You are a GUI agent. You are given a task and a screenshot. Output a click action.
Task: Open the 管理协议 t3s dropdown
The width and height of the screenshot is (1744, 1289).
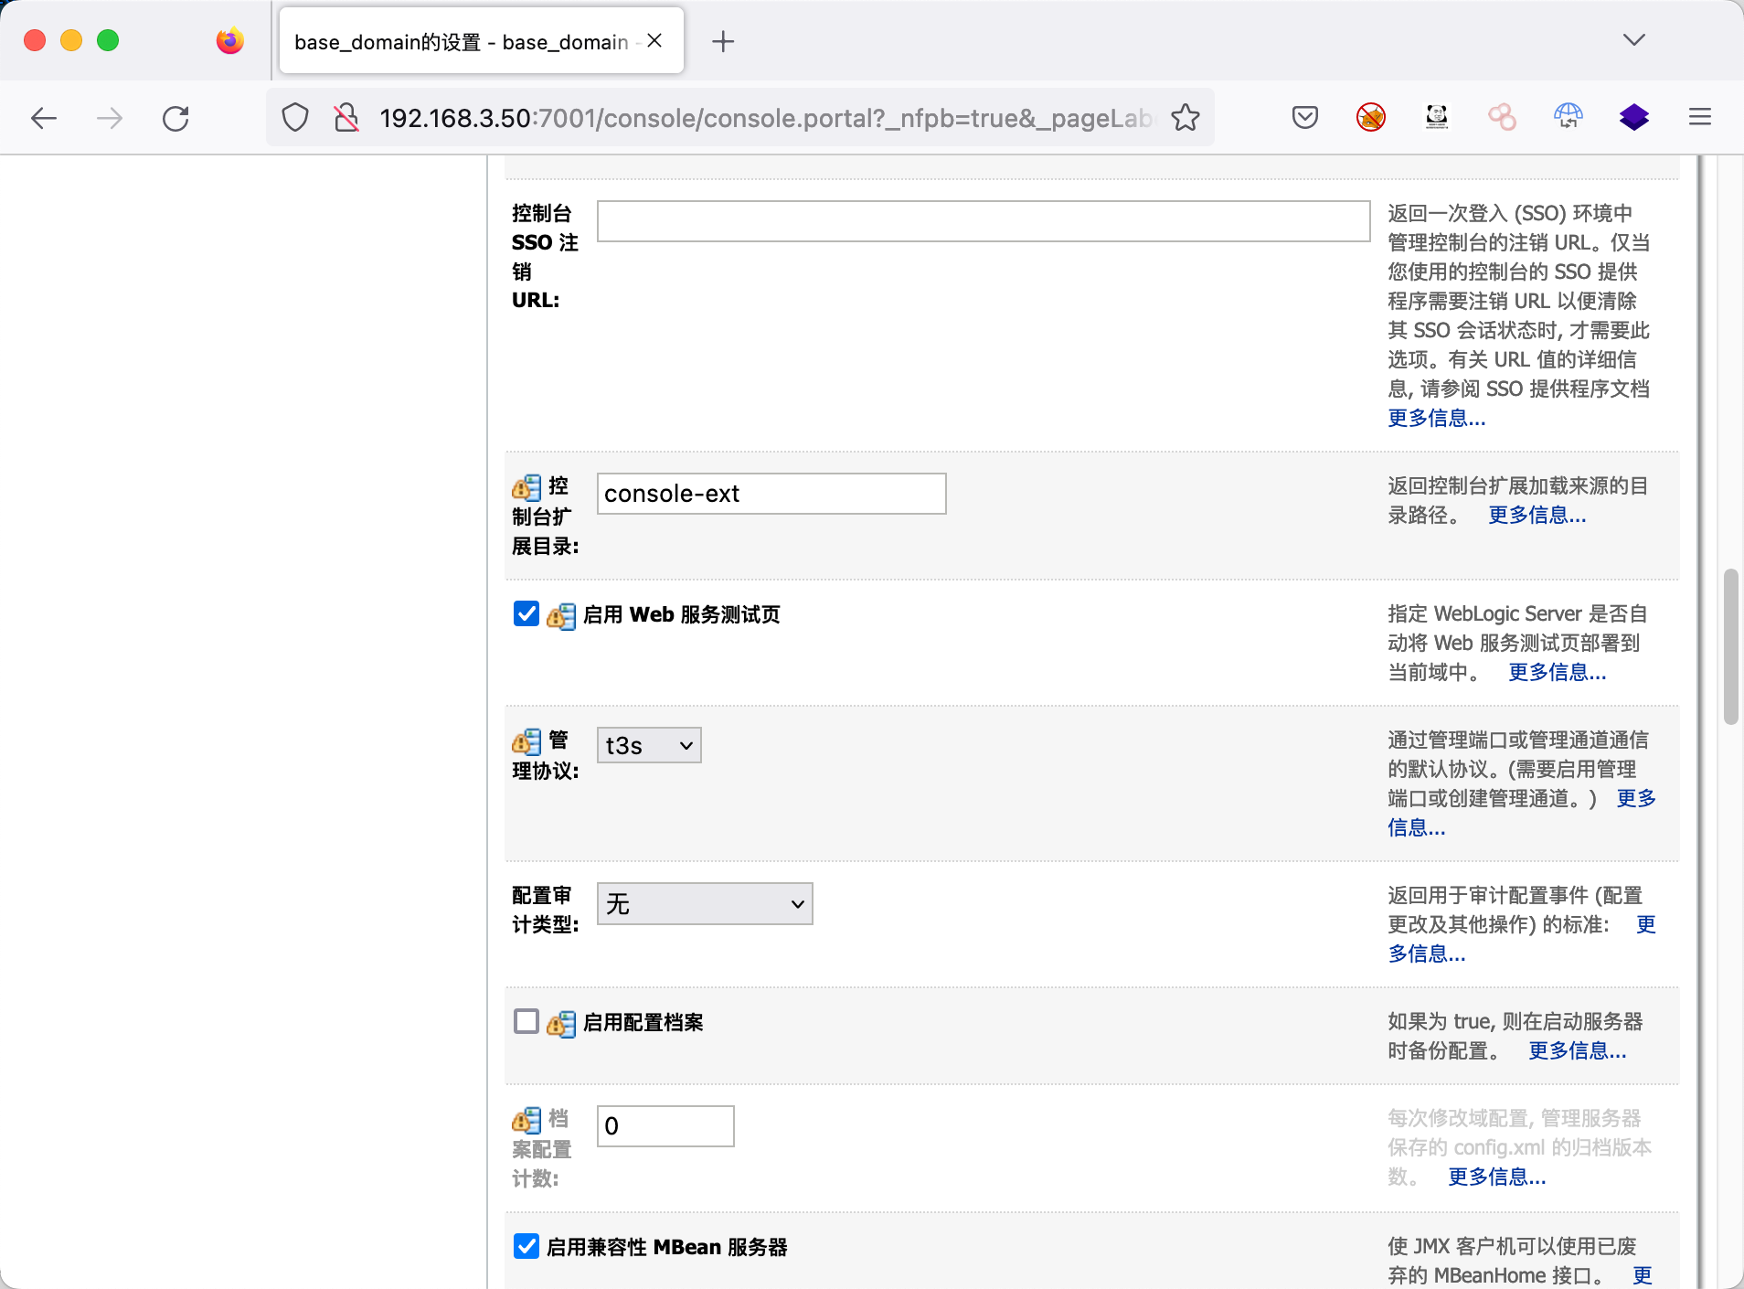pyautogui.click(x=648, y=746)
